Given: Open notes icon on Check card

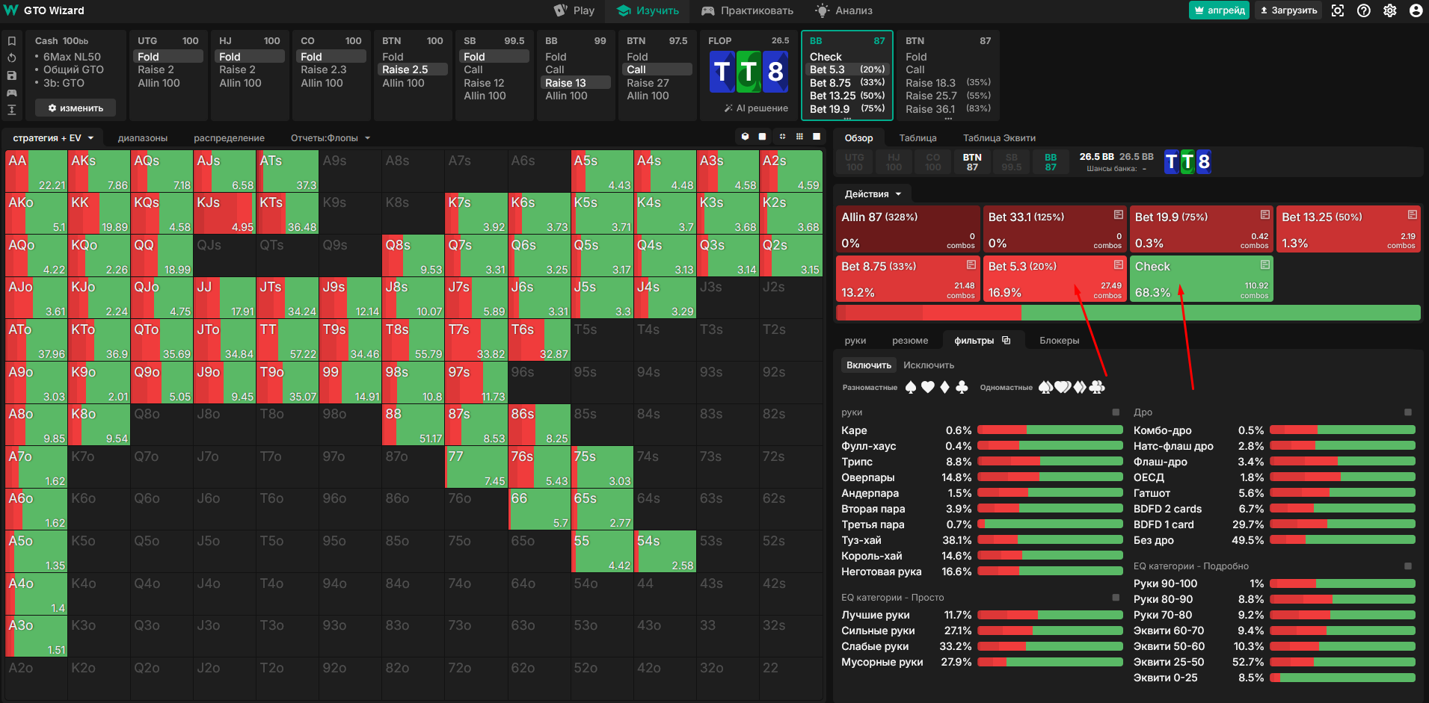Looking at the screenshot, I should pyautogui.click(x=1264, y=264).
